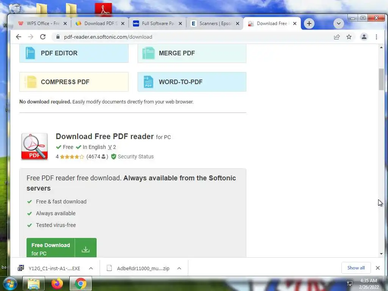This screenshot has height=291, width=388.
Task: Launch Firefox from the taskbar
Action: point(57,283)
